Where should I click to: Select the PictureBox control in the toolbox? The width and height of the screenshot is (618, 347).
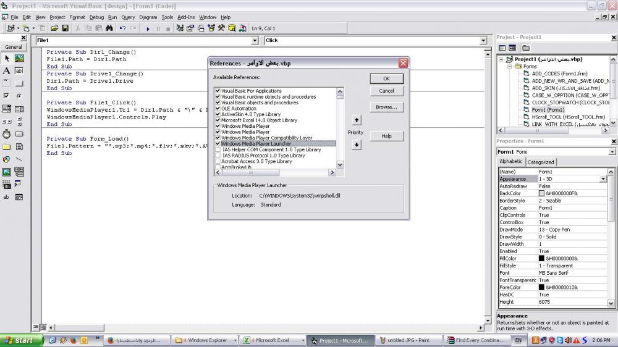[19, 58]
